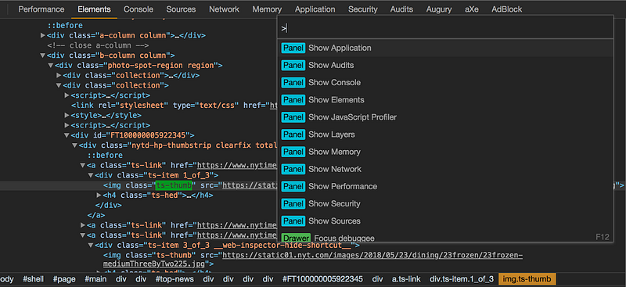Select the #main breadcrumb
This screenshot has width=626, height=287.
pos(95,278)
